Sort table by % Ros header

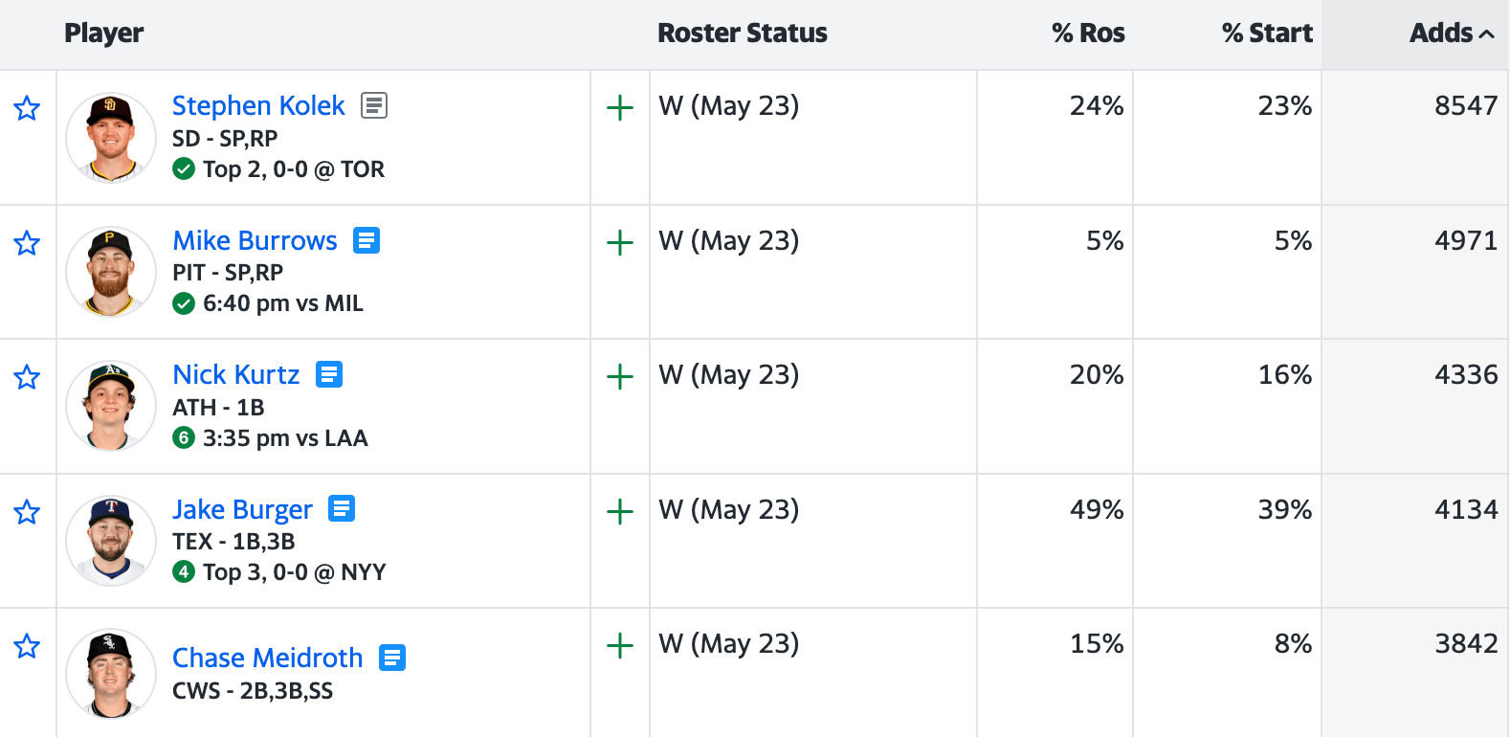(1088, 33)
